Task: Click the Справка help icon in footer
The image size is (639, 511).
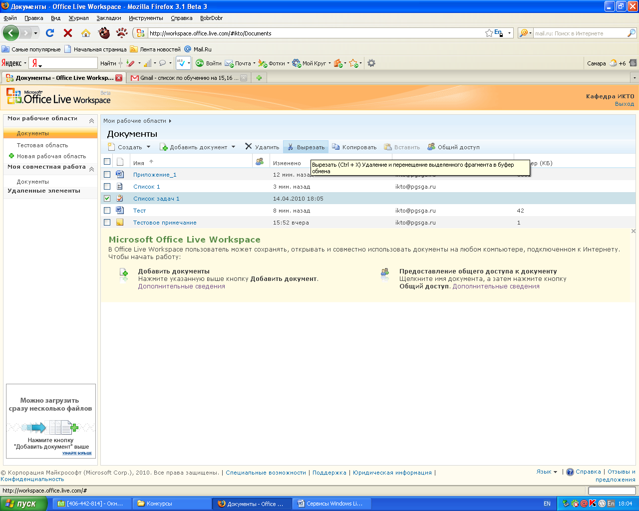Action: [570, 472]
